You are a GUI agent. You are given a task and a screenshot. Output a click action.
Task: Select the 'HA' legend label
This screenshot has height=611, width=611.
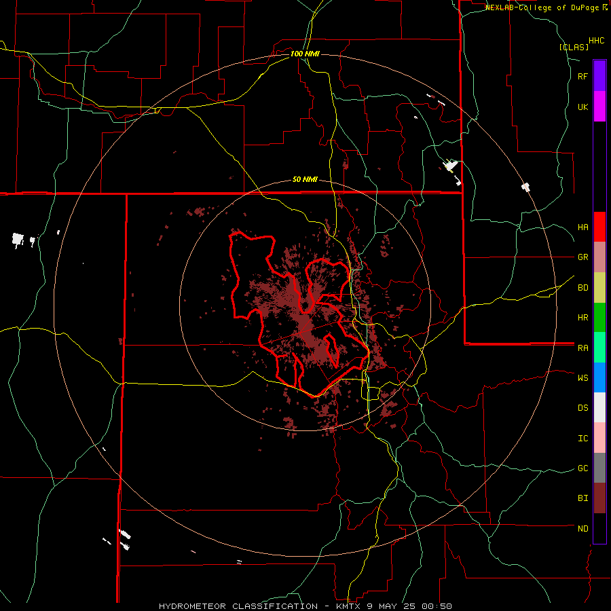tap(582, 227)
